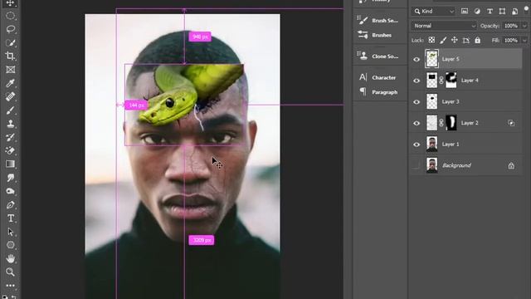Select the Crop tool
This screenshot has height=299, width=531.
point(10,56)
